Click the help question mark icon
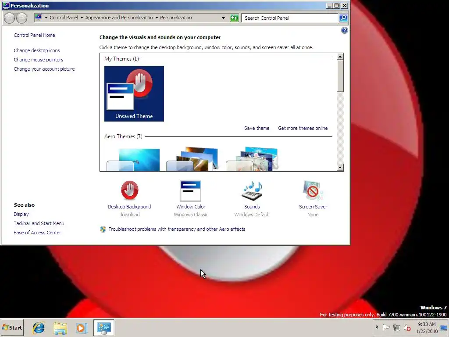449x337 pixels. 345,30
